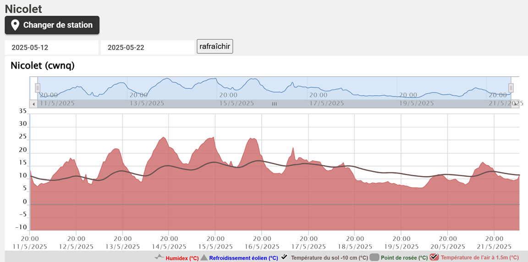Click the Point de rosée grey marker
The height and width of the screenshot is (262, 528).
374,257
